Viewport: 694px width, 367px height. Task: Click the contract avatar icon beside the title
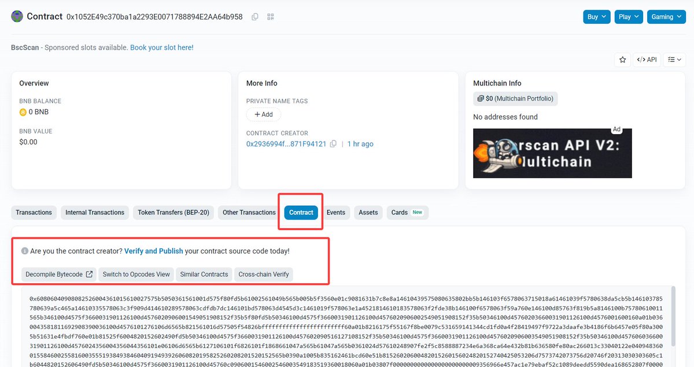click(x=17, y=16)
